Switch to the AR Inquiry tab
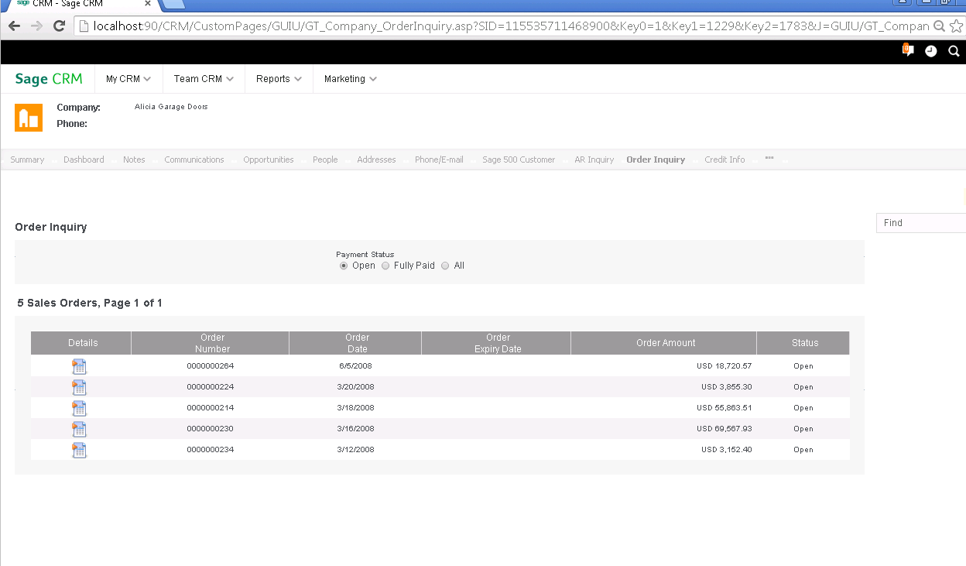Viewport: 966px width, 566px height. (x=594, y=160)
